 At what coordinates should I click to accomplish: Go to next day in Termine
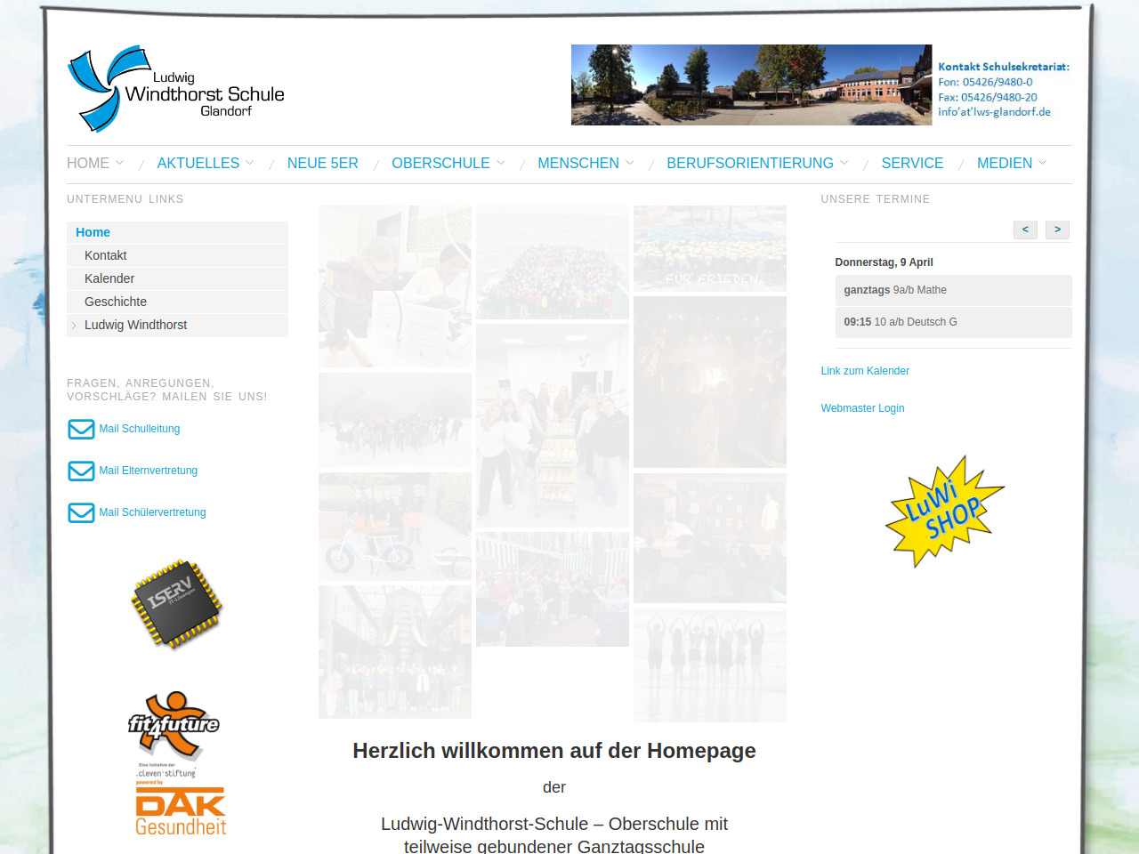1057,230
